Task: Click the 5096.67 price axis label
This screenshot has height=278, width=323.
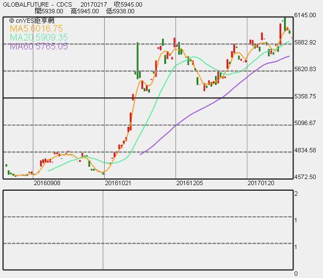Action: tap(305, 123)
